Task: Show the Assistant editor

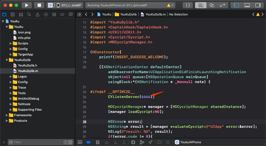Action: click(x=211, y=5)
